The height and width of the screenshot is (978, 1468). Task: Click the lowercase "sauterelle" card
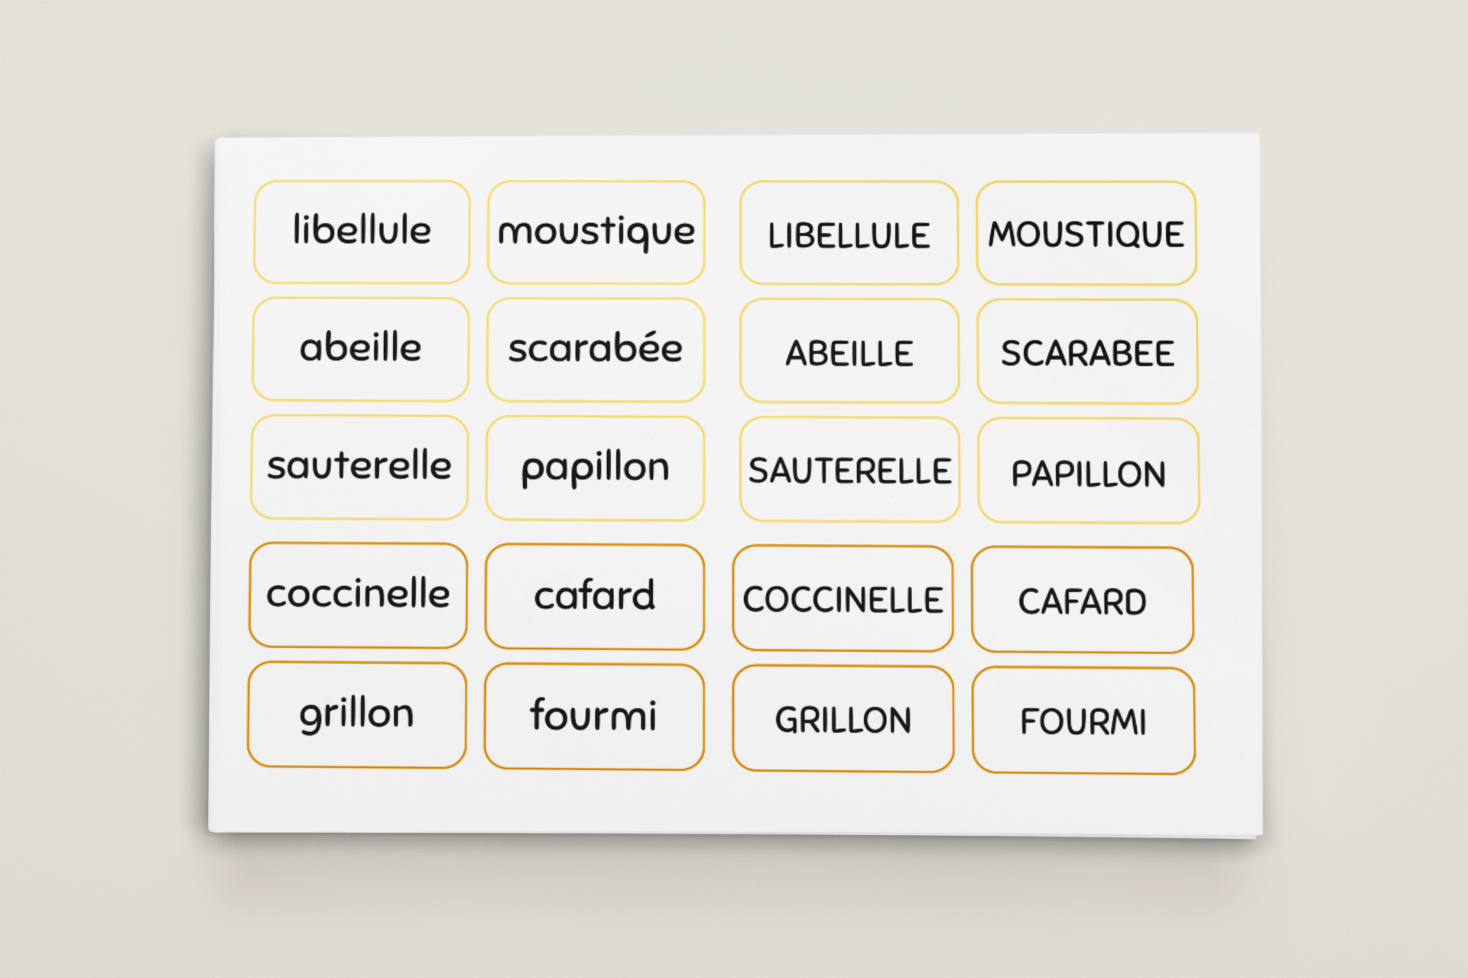click(359, 467)
